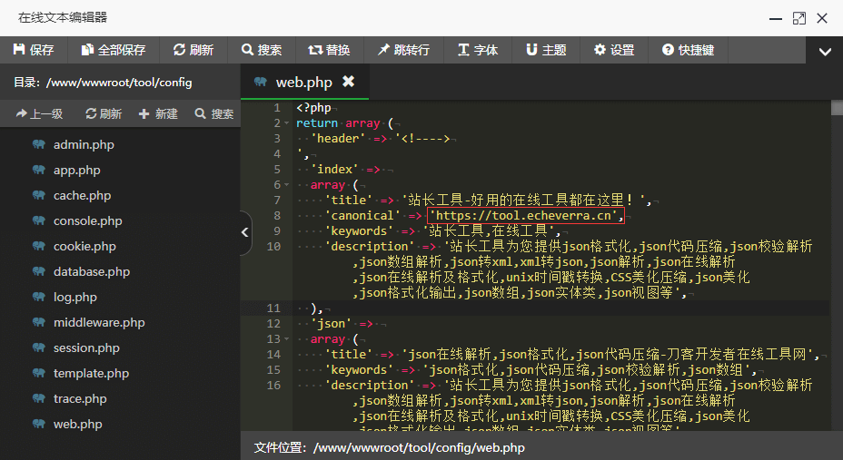The image size is (843, 460).
Task: Fold the array block at line 6
Action: click(287, 185)
